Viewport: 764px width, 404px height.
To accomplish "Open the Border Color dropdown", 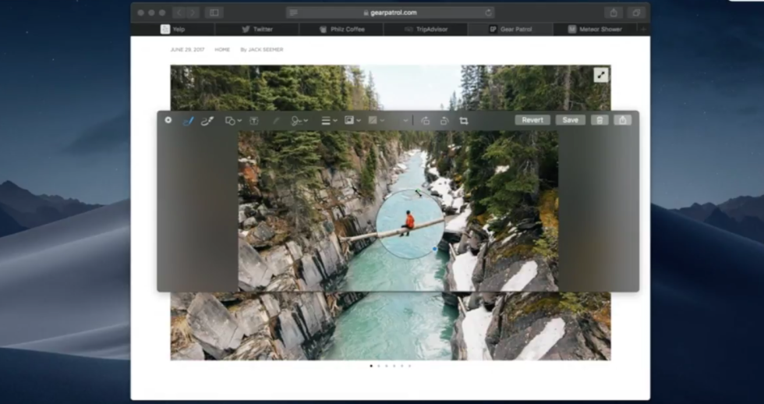I will [x=352, y=120].
